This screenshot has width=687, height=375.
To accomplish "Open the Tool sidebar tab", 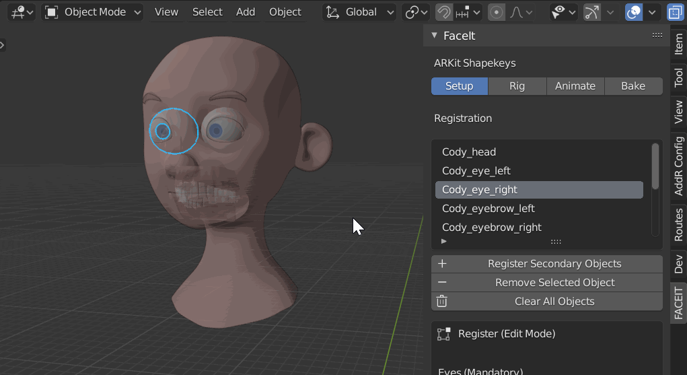I will [x=678, y=77].
